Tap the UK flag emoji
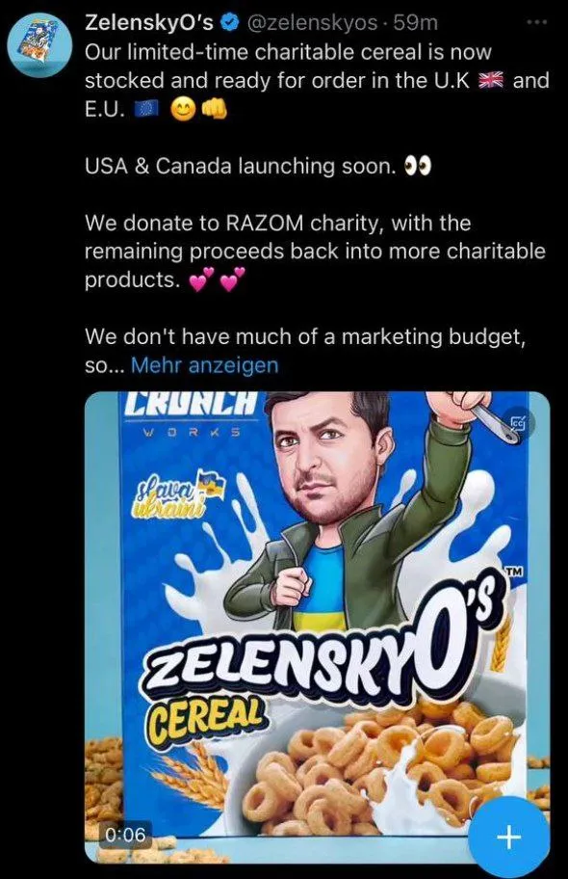The image size is (568, 879). coord(491,81)
